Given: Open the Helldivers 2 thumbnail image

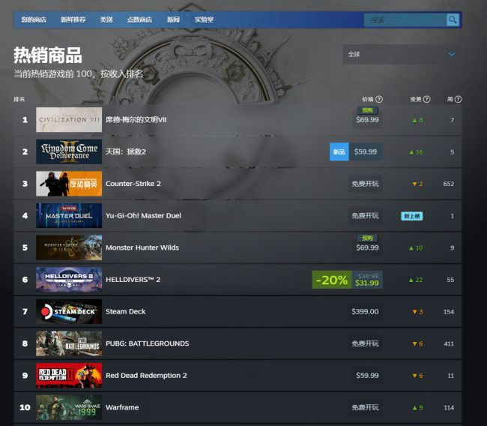Looking at the screenshot, I should (x=69, y=280).
